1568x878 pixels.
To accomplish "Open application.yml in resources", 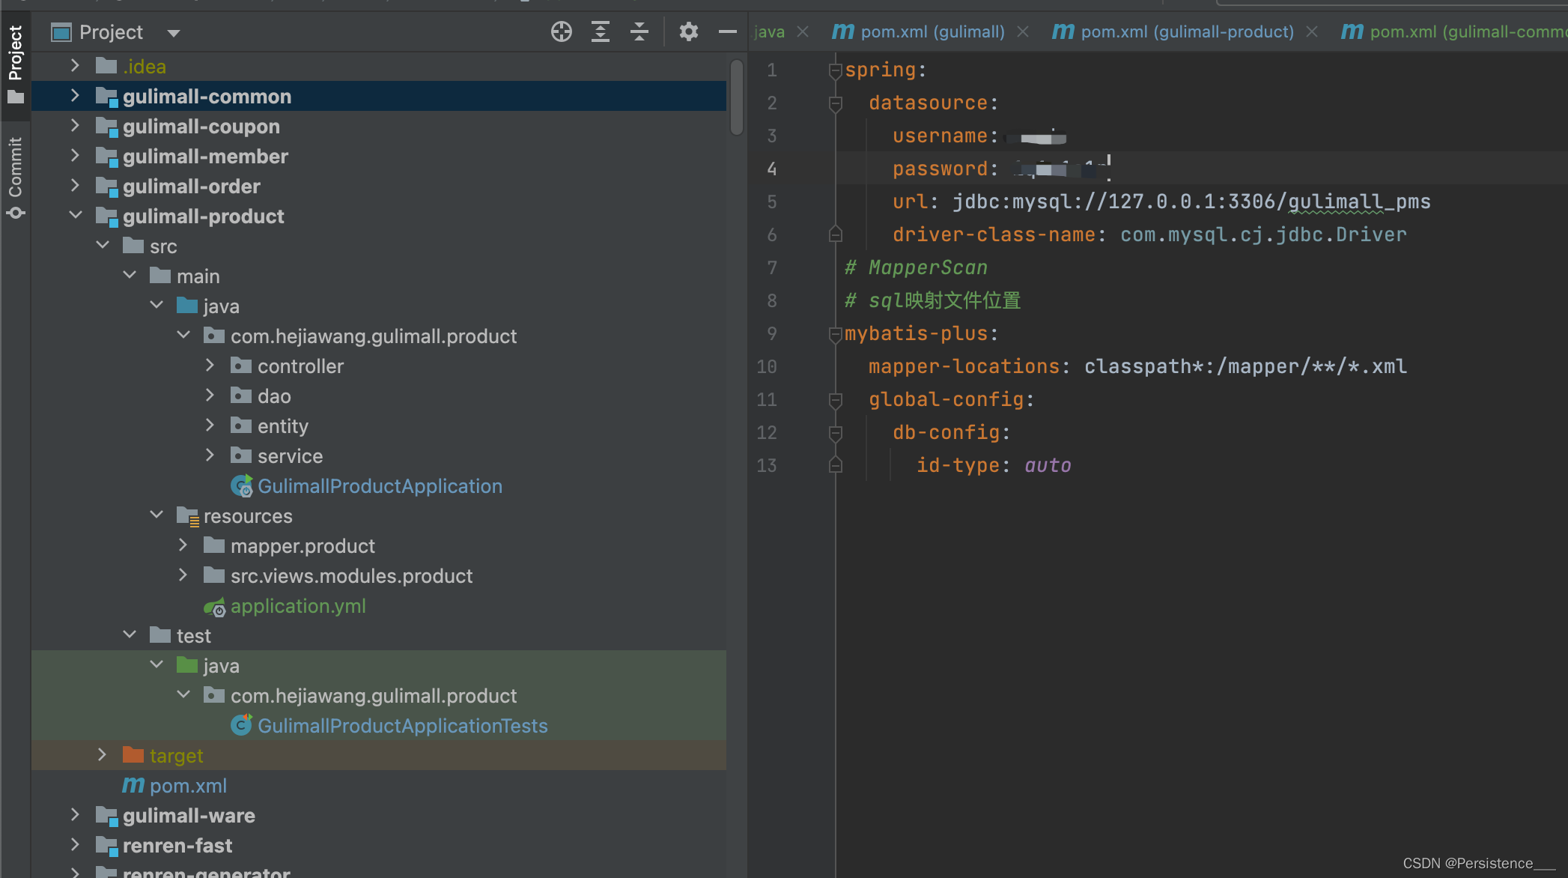I will click(297, 606).
